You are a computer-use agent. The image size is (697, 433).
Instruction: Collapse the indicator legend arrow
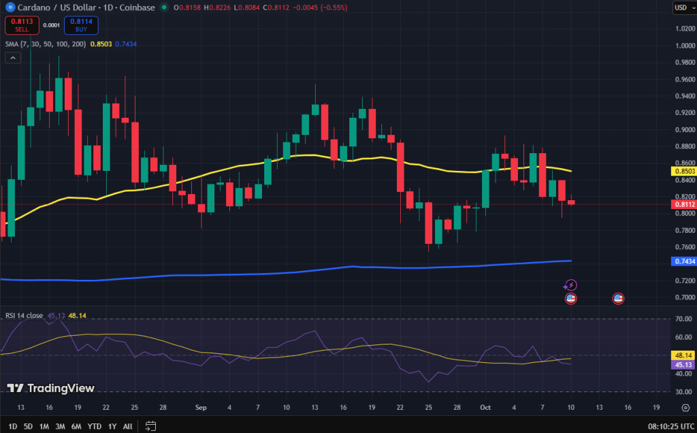(x=13, y=58)
